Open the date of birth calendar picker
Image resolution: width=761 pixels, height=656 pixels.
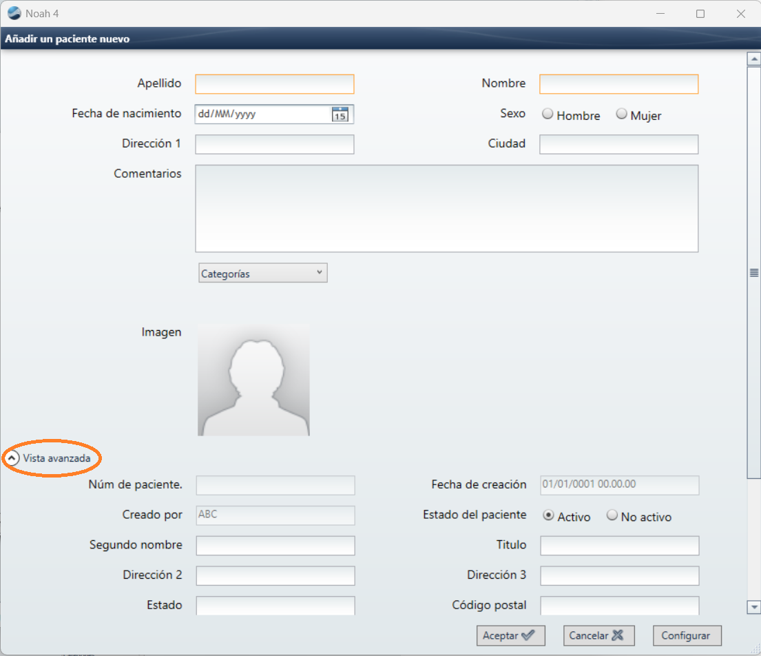pyautogui.click(x=340, y=114)
